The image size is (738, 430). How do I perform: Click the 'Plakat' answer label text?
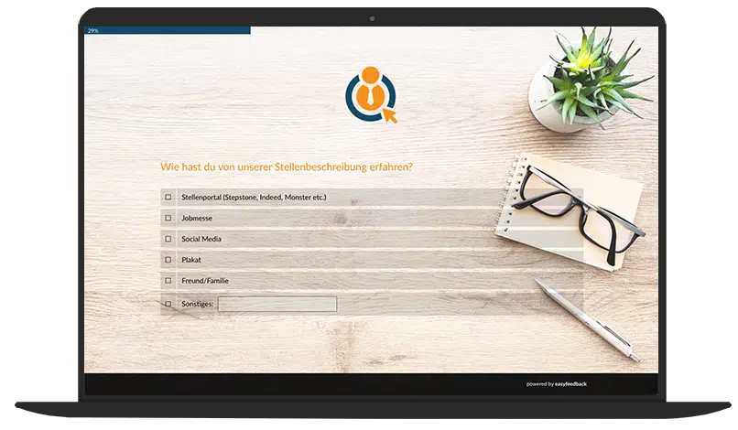point(191,260)
